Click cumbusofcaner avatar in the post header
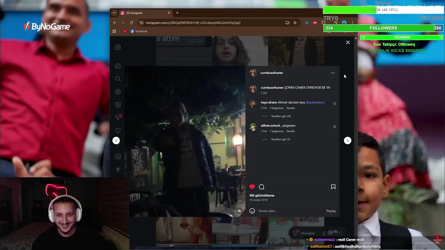445x250 pixels. [253, 73]
